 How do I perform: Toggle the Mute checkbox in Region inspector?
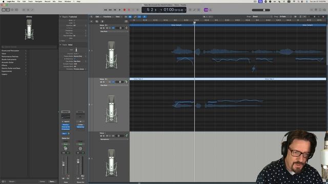(x=74, y=20)
